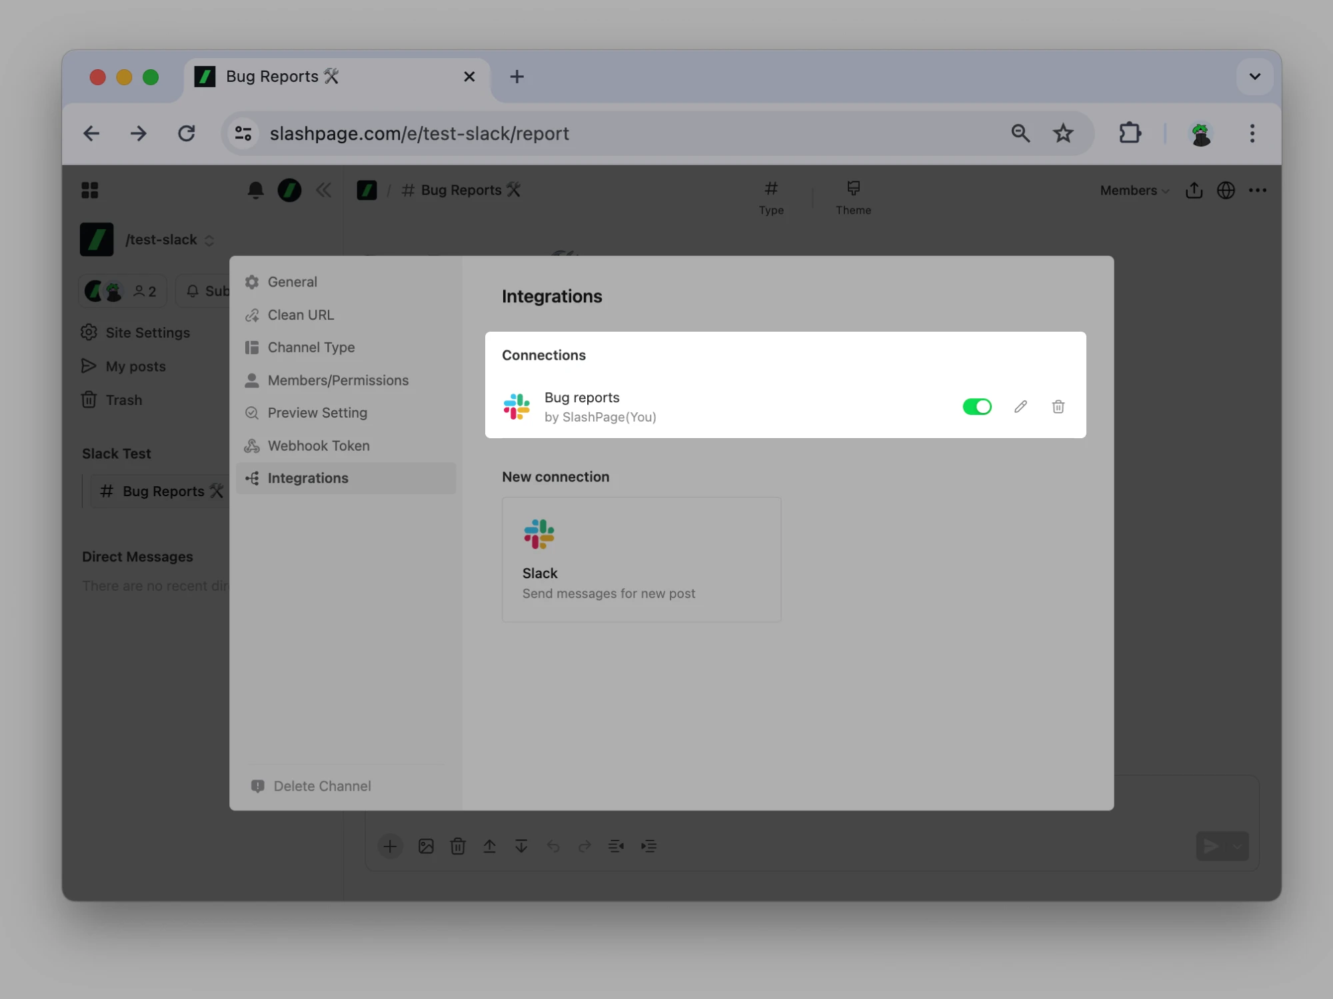The height and width of the screenshot is (999, 1333).
Task: Click the share upload icon in header
Action: (x=1194, y=190)
